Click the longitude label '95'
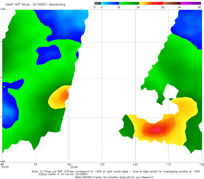 tap(35, 164)
